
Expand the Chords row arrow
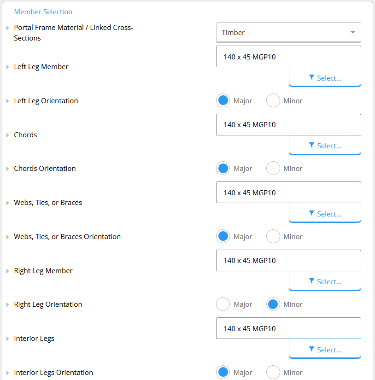(7, 135)
